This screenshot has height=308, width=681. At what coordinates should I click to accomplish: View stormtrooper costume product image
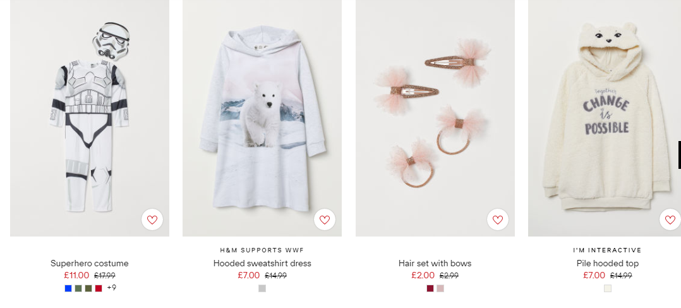(x=90, y=118)
